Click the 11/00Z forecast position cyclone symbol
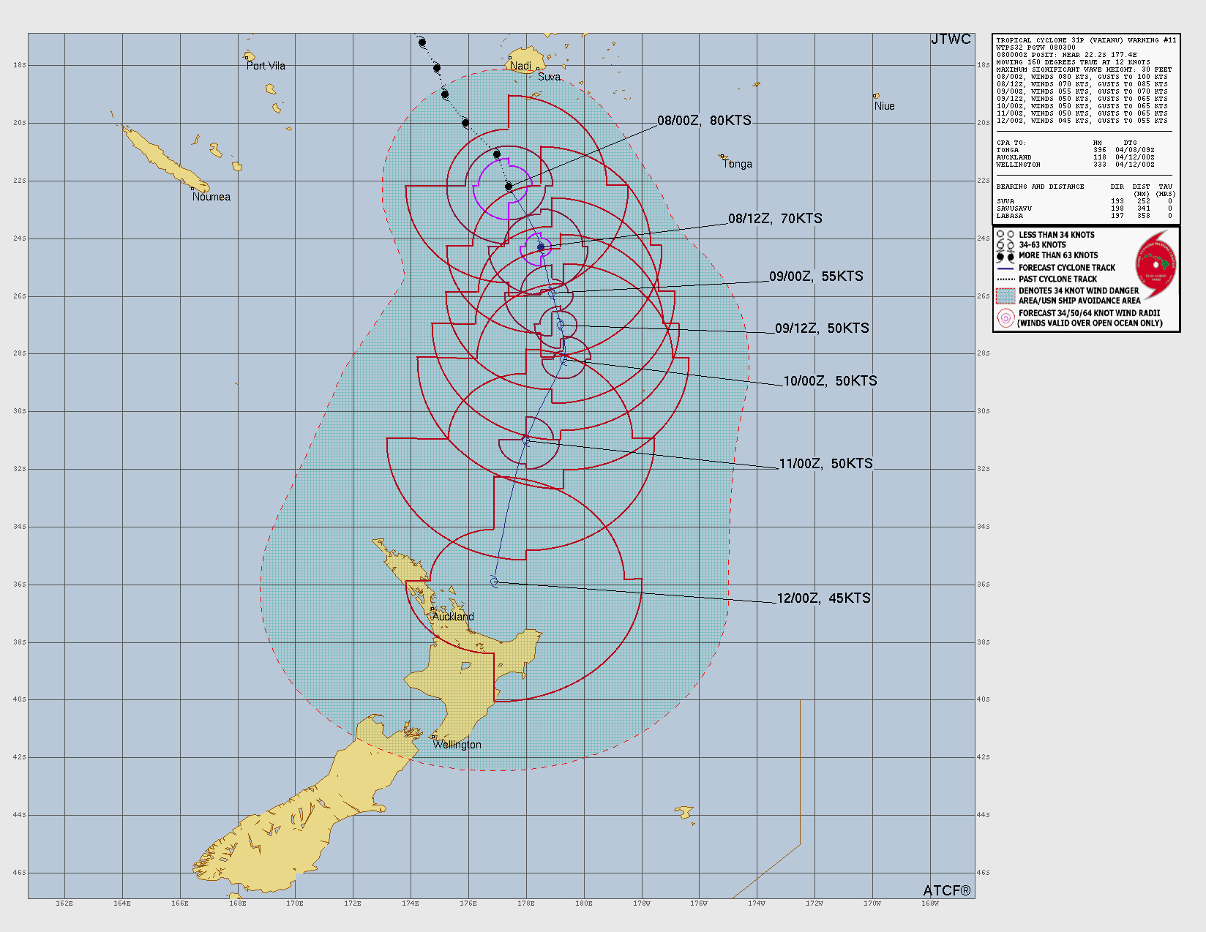1206x932 pixels. [525, 440]
